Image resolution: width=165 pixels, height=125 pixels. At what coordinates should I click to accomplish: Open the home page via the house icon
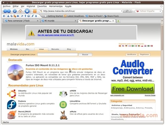[x=20, y=11]
